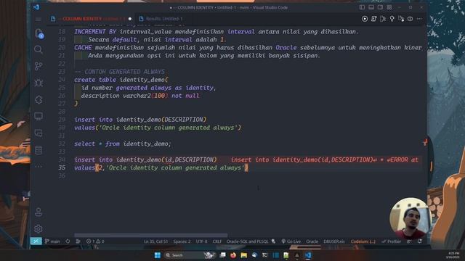
Task: Click the inline red error message on line 34
Action: point(325,159)
